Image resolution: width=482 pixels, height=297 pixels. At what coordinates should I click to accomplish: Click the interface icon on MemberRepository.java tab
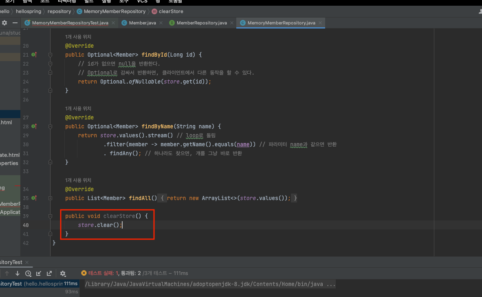tap(172, 23)
